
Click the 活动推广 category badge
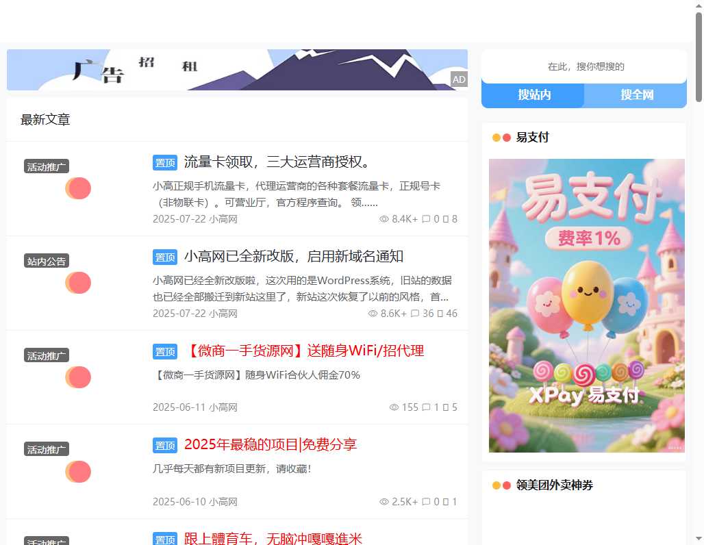click(46, 166)
